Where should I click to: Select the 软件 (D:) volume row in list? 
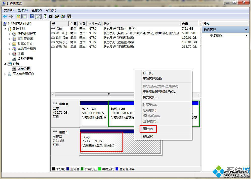(x=125, y=38)
